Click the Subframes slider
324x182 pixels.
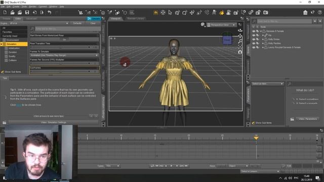point(61,71)
